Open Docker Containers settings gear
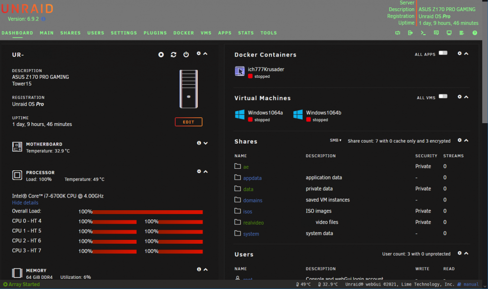 459,54
